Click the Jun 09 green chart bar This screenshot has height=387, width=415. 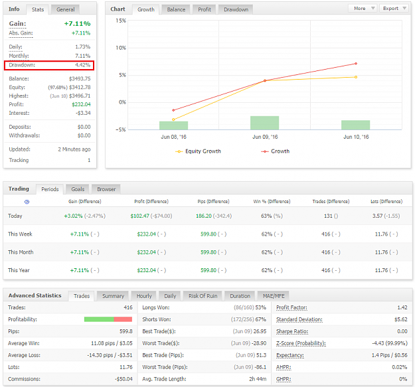pyautogui.click(x=265, y=123)
